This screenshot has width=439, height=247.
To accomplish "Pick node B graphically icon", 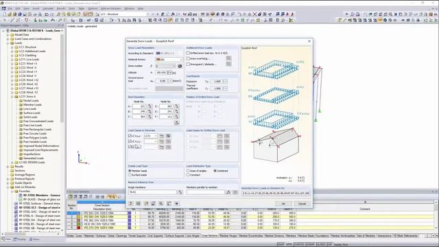I will 150,111.
